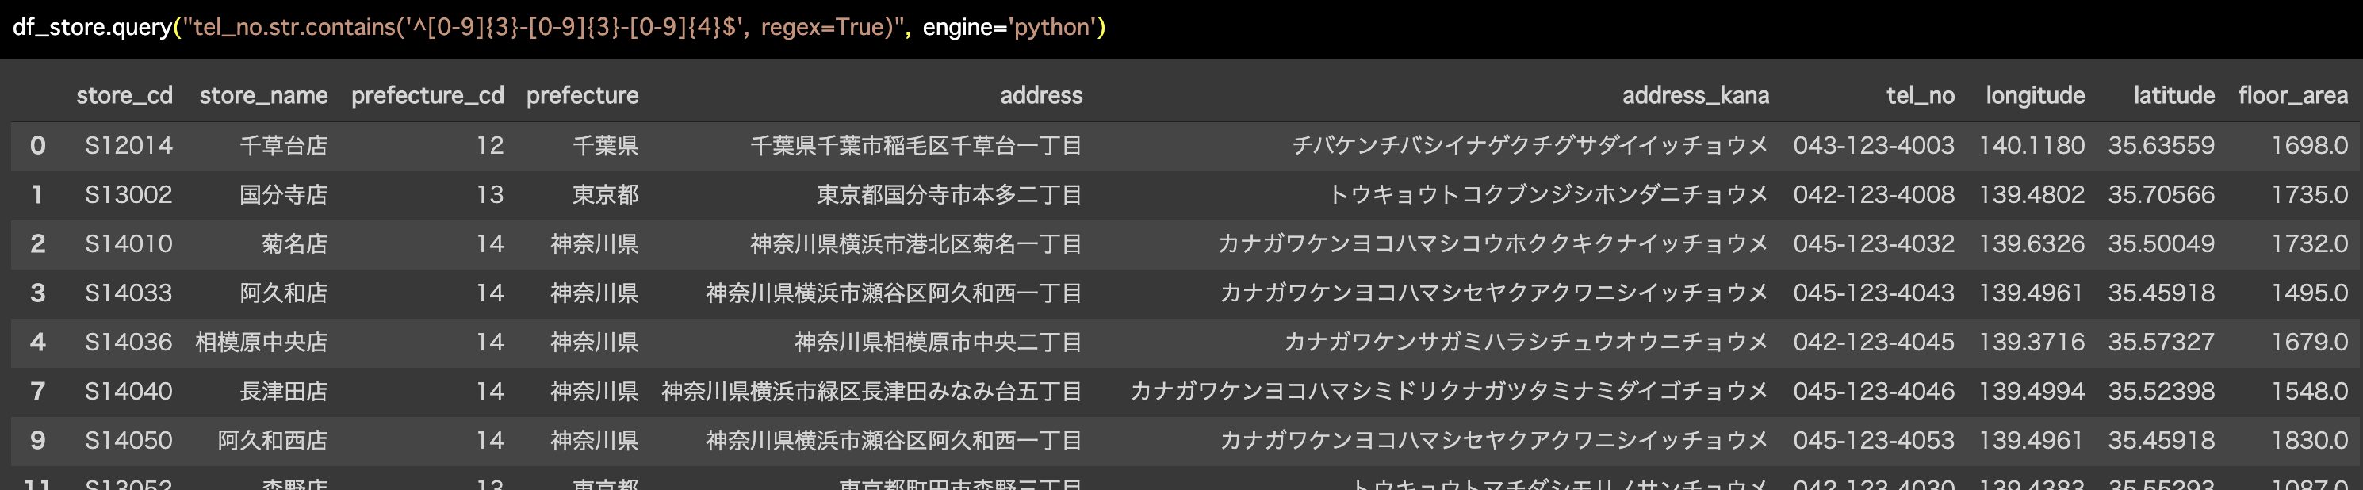Viewport: 2363px width, 490px height.
Task: Click latitude value 35.63559
Action: click(2161, 145)
